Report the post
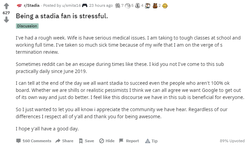This screenshot has width=250, height=151. (x=129, y=141)
